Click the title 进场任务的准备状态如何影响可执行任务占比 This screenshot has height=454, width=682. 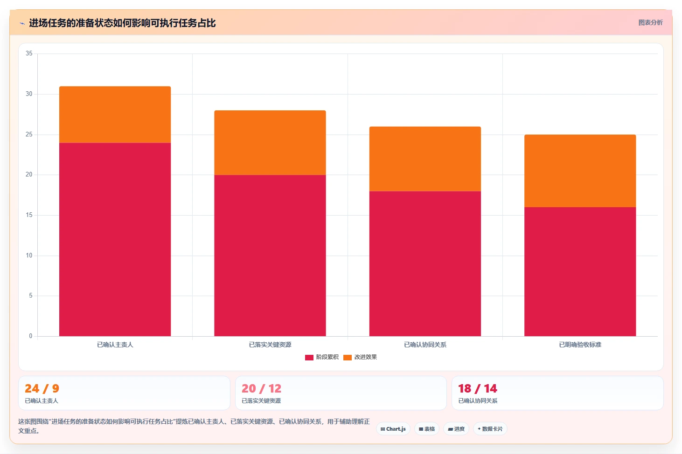(x=122, y=23)
